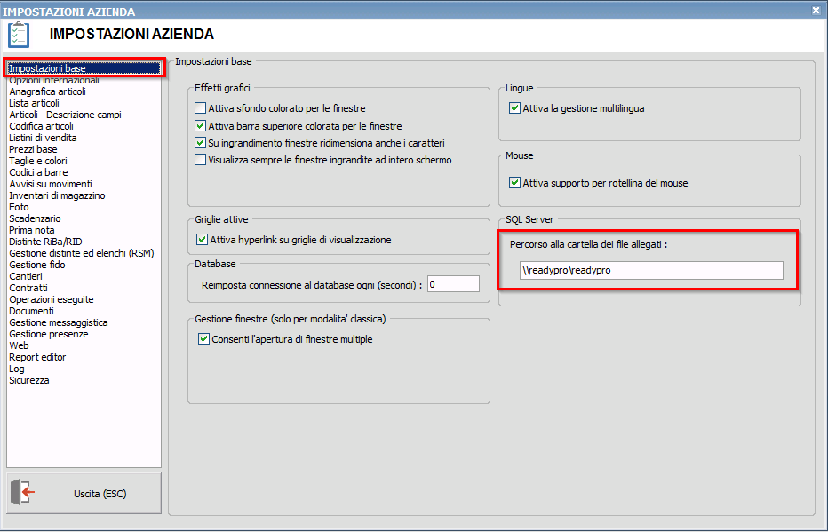This screenshot has height=532, width=828.
Task: Open Anagrafica articoli settings
Action: [48, 91]
